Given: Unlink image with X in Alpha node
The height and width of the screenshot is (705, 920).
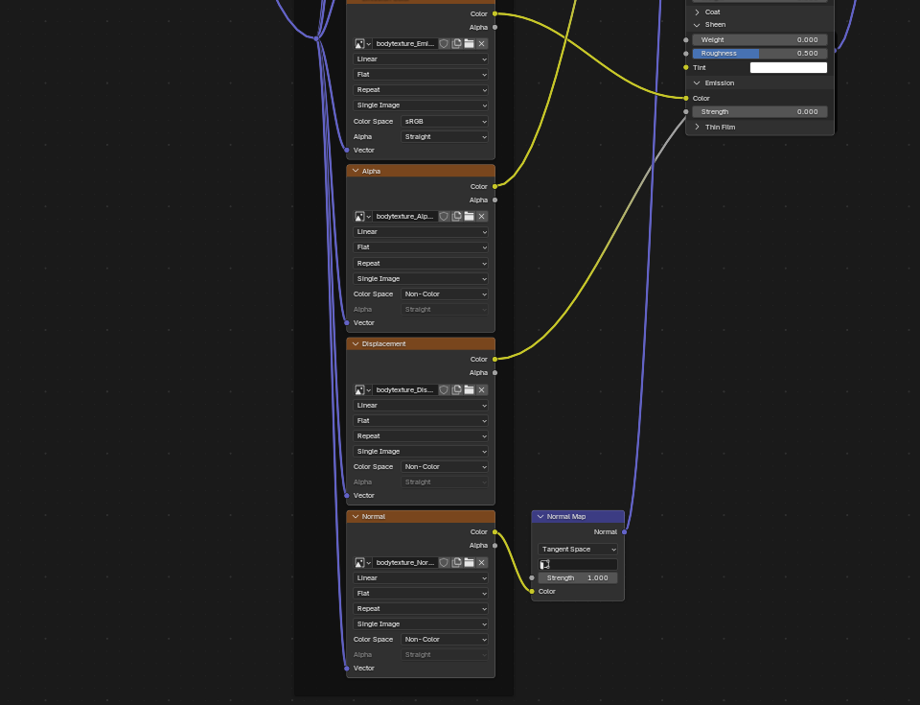Looking at the screenshot, I should 482,216.
